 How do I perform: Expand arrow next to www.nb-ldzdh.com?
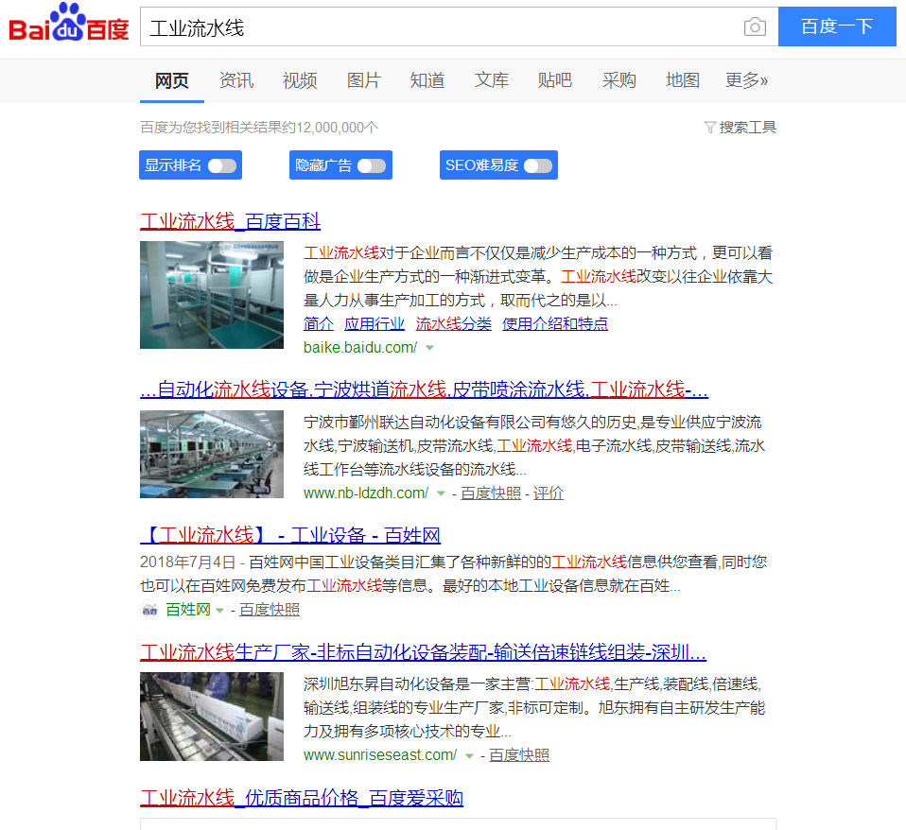coord(441,493)
